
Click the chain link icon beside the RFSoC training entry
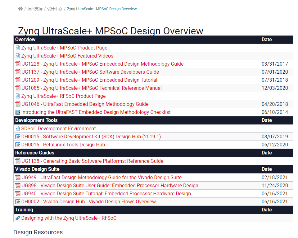[x=18, y=218]
